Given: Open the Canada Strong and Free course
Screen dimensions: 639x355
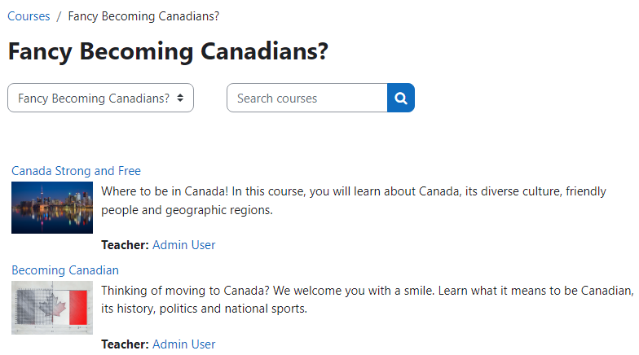Looking at the screenshot, I should 76,171.
